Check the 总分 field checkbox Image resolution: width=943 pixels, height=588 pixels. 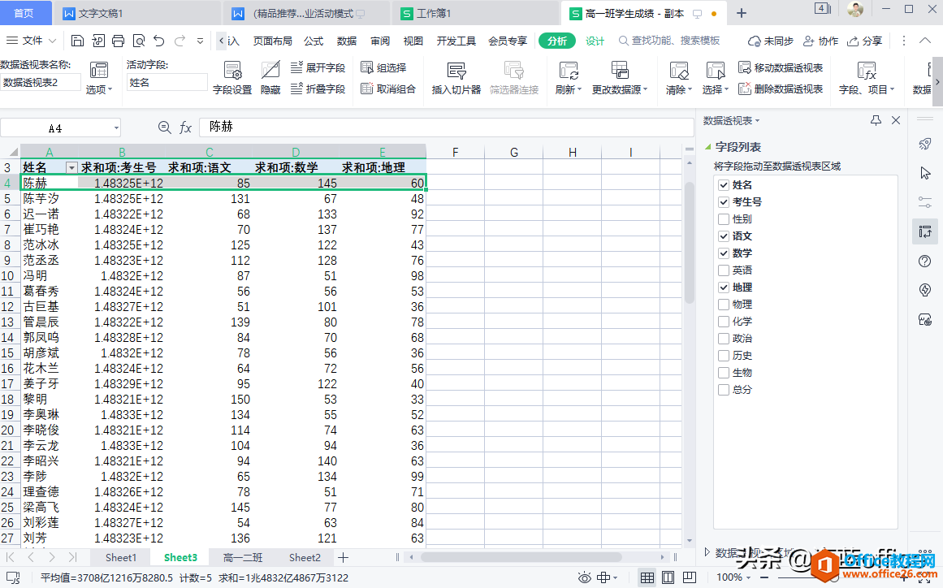tap(724, 390)
